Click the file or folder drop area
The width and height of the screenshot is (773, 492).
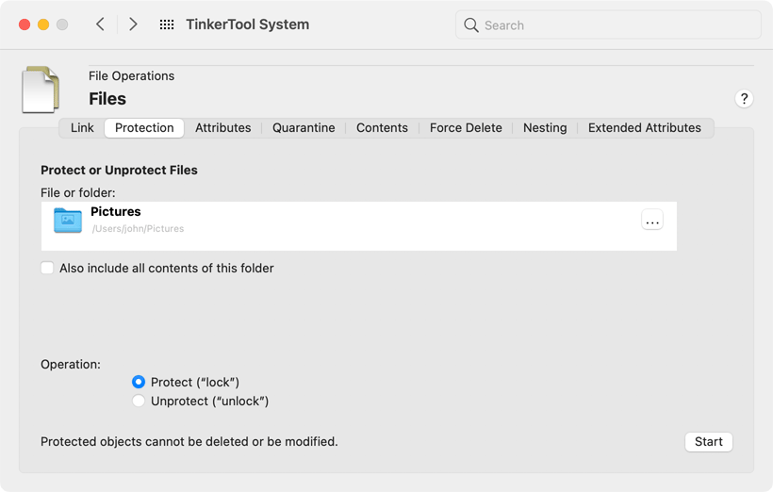tap(359, 226)
